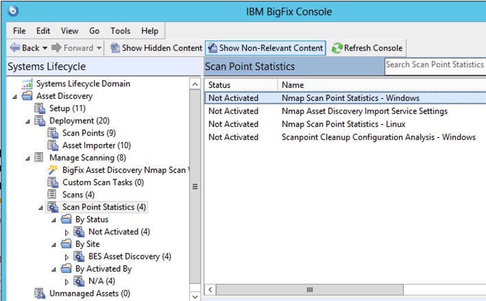Image resolution: width=486 pixels, height=301 pixels.
Task: Expand the Not Activated (4) node
Action: (x=66, y=232)
